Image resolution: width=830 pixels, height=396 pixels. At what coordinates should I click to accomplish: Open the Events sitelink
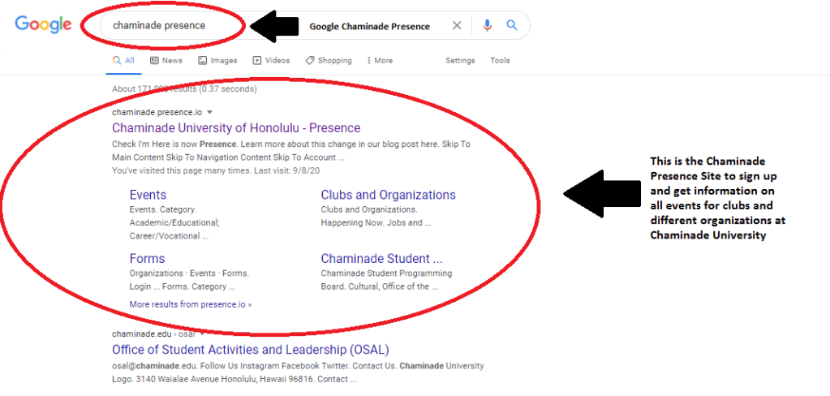[148, 195]
